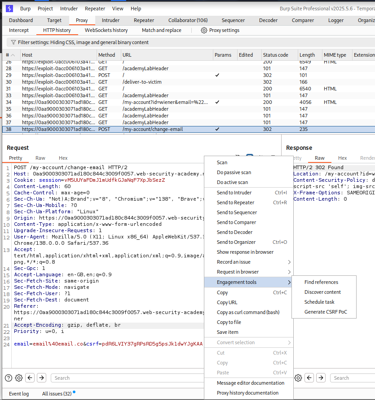Switch to the Logger tab
This screenshot has width=375, height=400.
pyautogui.click(x=336, y=20)
